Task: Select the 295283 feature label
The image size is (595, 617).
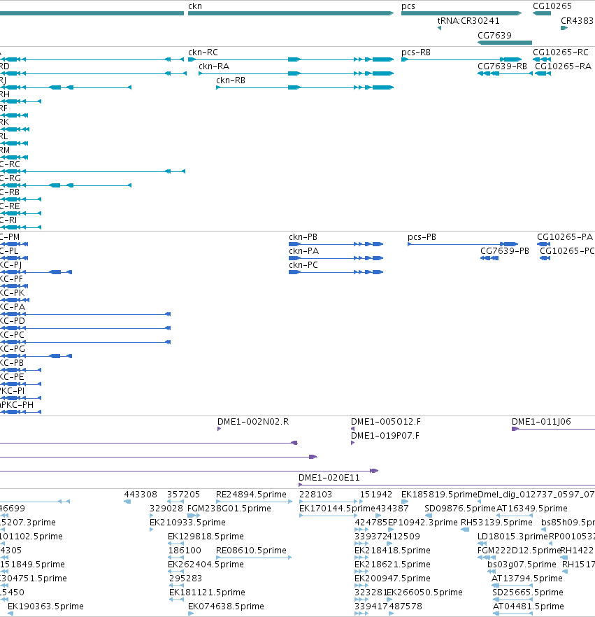Action: pyautogui.click(x=185, y=579)
